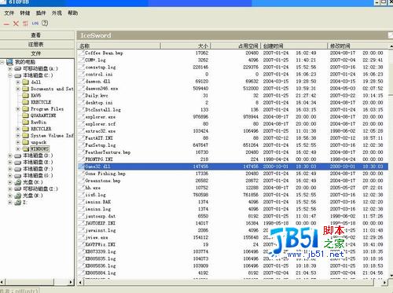Click the folder icon beside QUARANTINE

[x=25, y=115]
